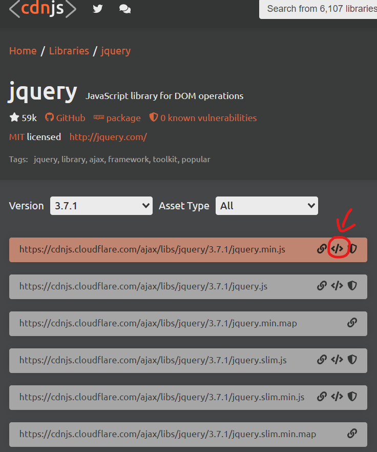Image resolution: width=377 pixels, height=452 pixels.
Task: Click the jquery.min.map URL text
Action: click(x=158, y=323)
